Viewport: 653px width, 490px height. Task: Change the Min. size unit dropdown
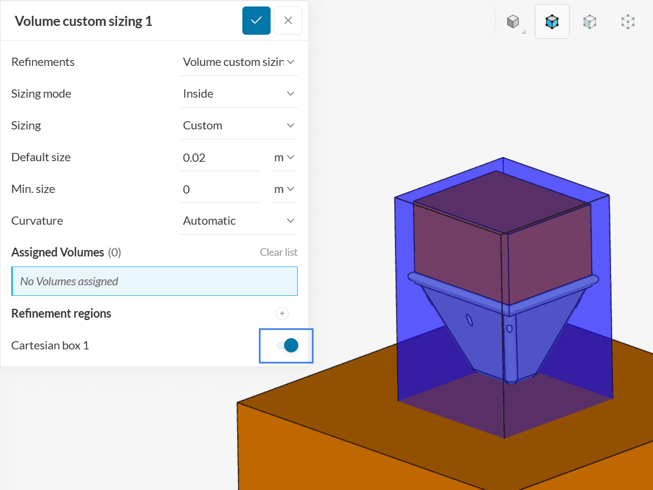(x=284, y=189)
